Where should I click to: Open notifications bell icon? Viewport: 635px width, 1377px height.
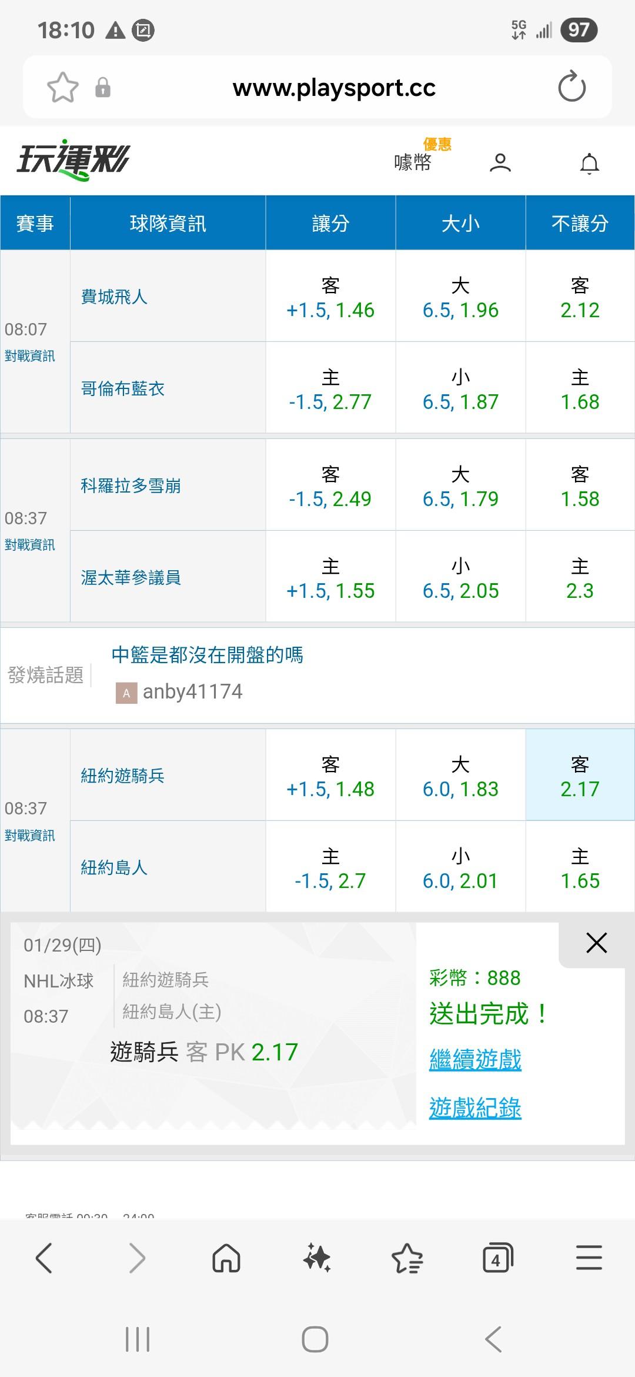tap(589, 164)
